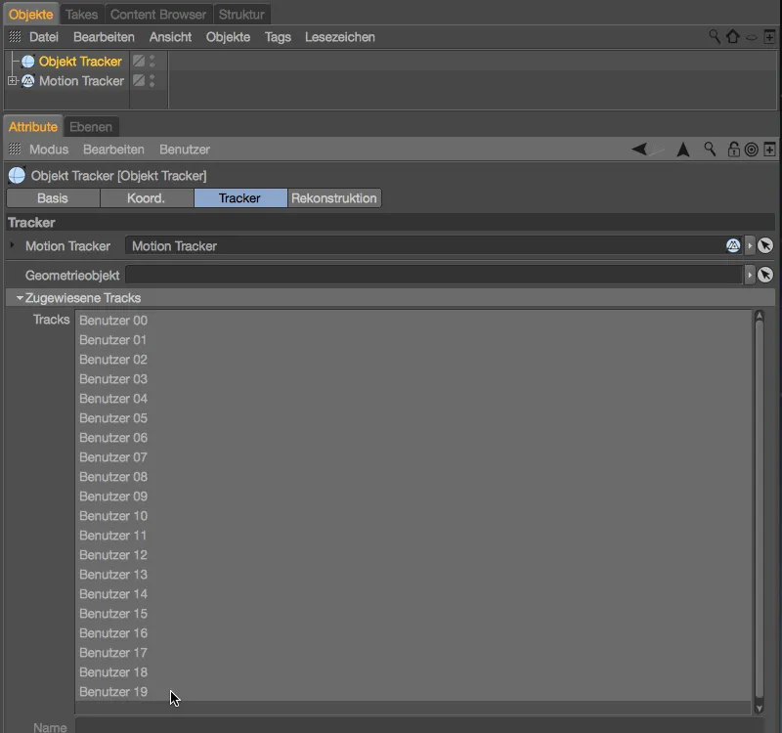Open Motion Tracker link field arrow menu
Screen dimensions: 782x733
click(750, 246)
